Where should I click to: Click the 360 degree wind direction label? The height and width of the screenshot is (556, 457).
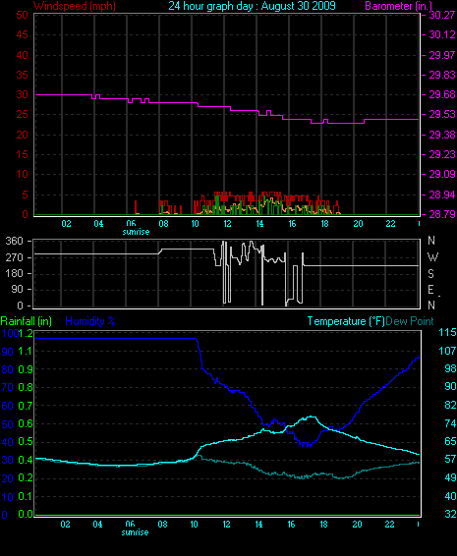pyautogui.click(x=14, y=241)
